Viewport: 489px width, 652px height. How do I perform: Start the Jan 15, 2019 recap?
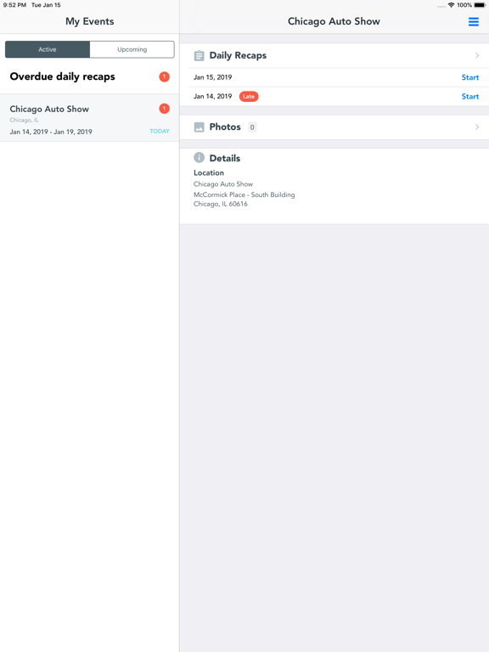click(469, 77)
